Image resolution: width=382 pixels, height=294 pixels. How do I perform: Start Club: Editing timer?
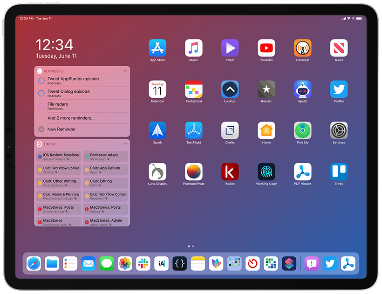tap(106, 183)
